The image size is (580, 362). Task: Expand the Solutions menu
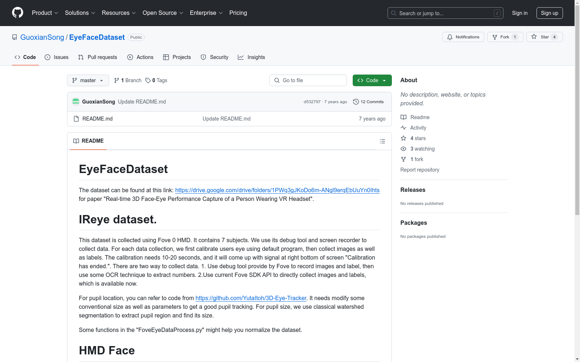pos(80,13)
